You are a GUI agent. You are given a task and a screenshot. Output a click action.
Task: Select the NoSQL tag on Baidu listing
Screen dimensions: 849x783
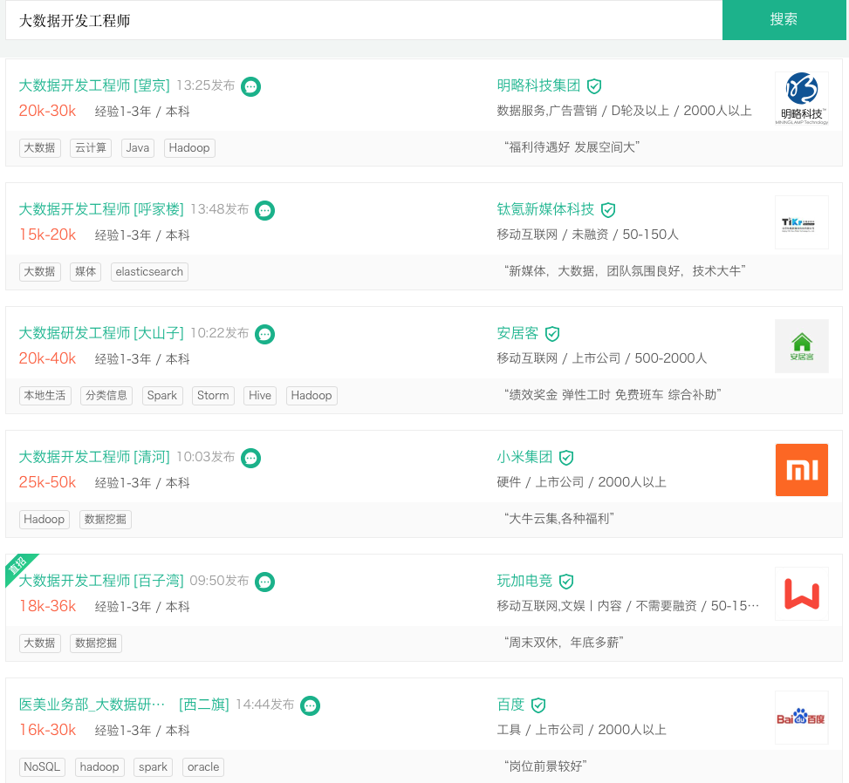(42, 767)
